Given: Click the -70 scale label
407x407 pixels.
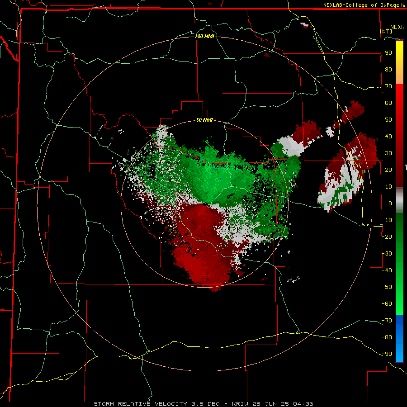Looking at the screenshot, I should pos(387,320).
